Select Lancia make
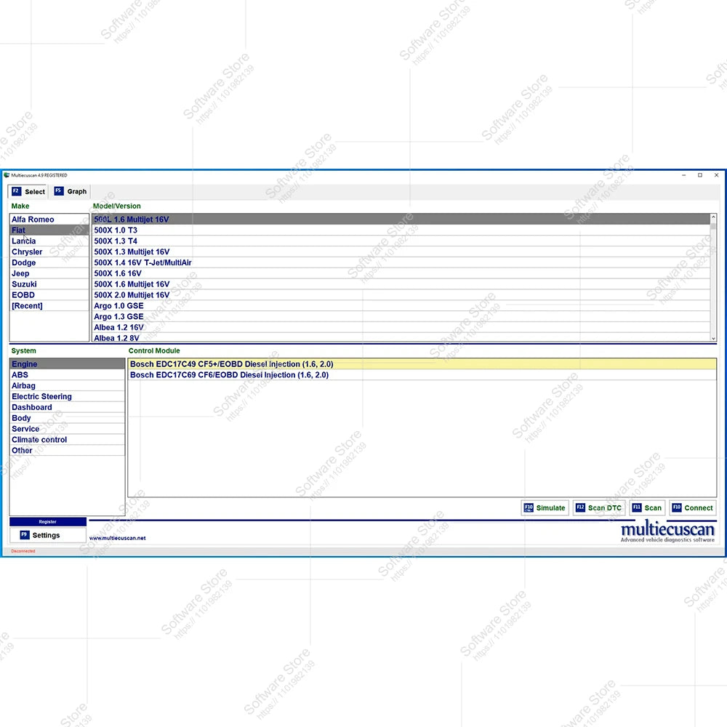The width and height of the screenshot is (727, 727). 49,241
